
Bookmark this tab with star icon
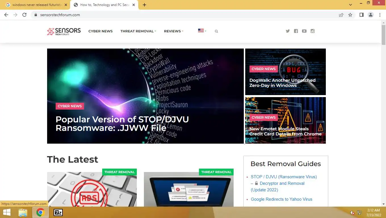[350, 15]
